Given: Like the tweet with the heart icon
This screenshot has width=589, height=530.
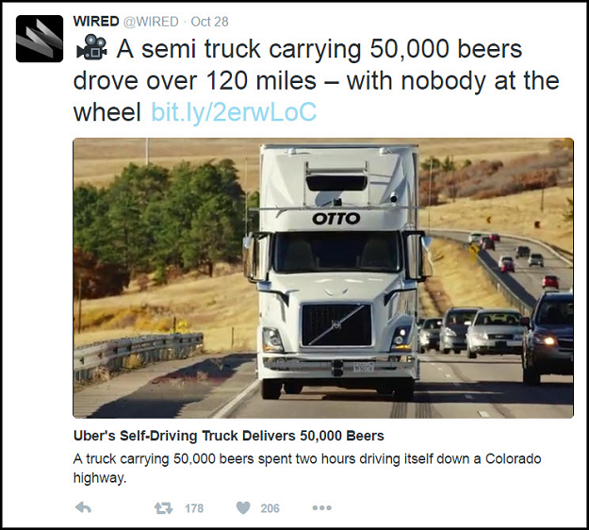Looking at the screenshot, I should 242,507.
